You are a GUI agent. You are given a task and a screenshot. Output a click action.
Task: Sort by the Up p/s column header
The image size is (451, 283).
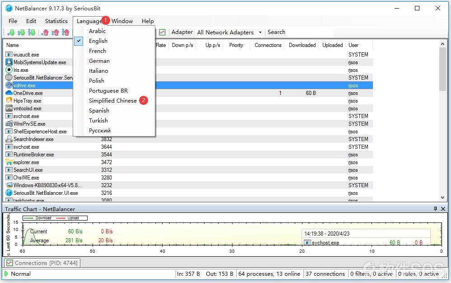213,45
